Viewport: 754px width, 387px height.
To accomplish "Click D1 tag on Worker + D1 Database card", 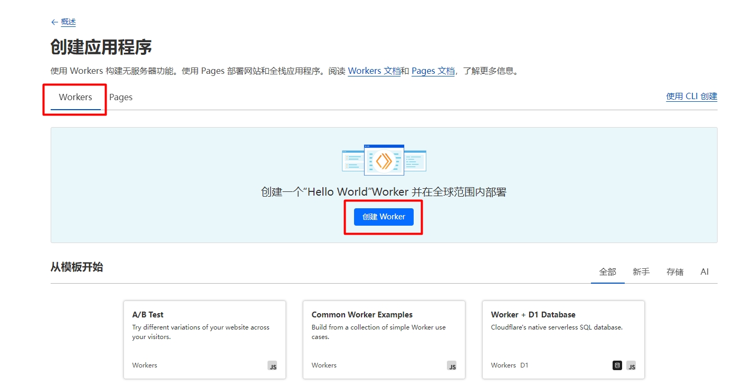I will [524, 365].
